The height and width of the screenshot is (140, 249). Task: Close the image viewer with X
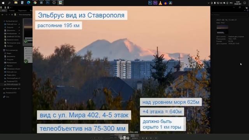point(247,8)
